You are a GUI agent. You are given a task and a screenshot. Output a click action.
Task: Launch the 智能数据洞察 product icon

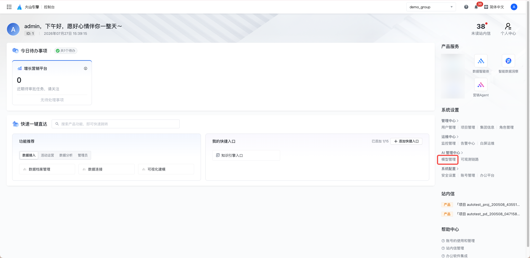(508, 61)
